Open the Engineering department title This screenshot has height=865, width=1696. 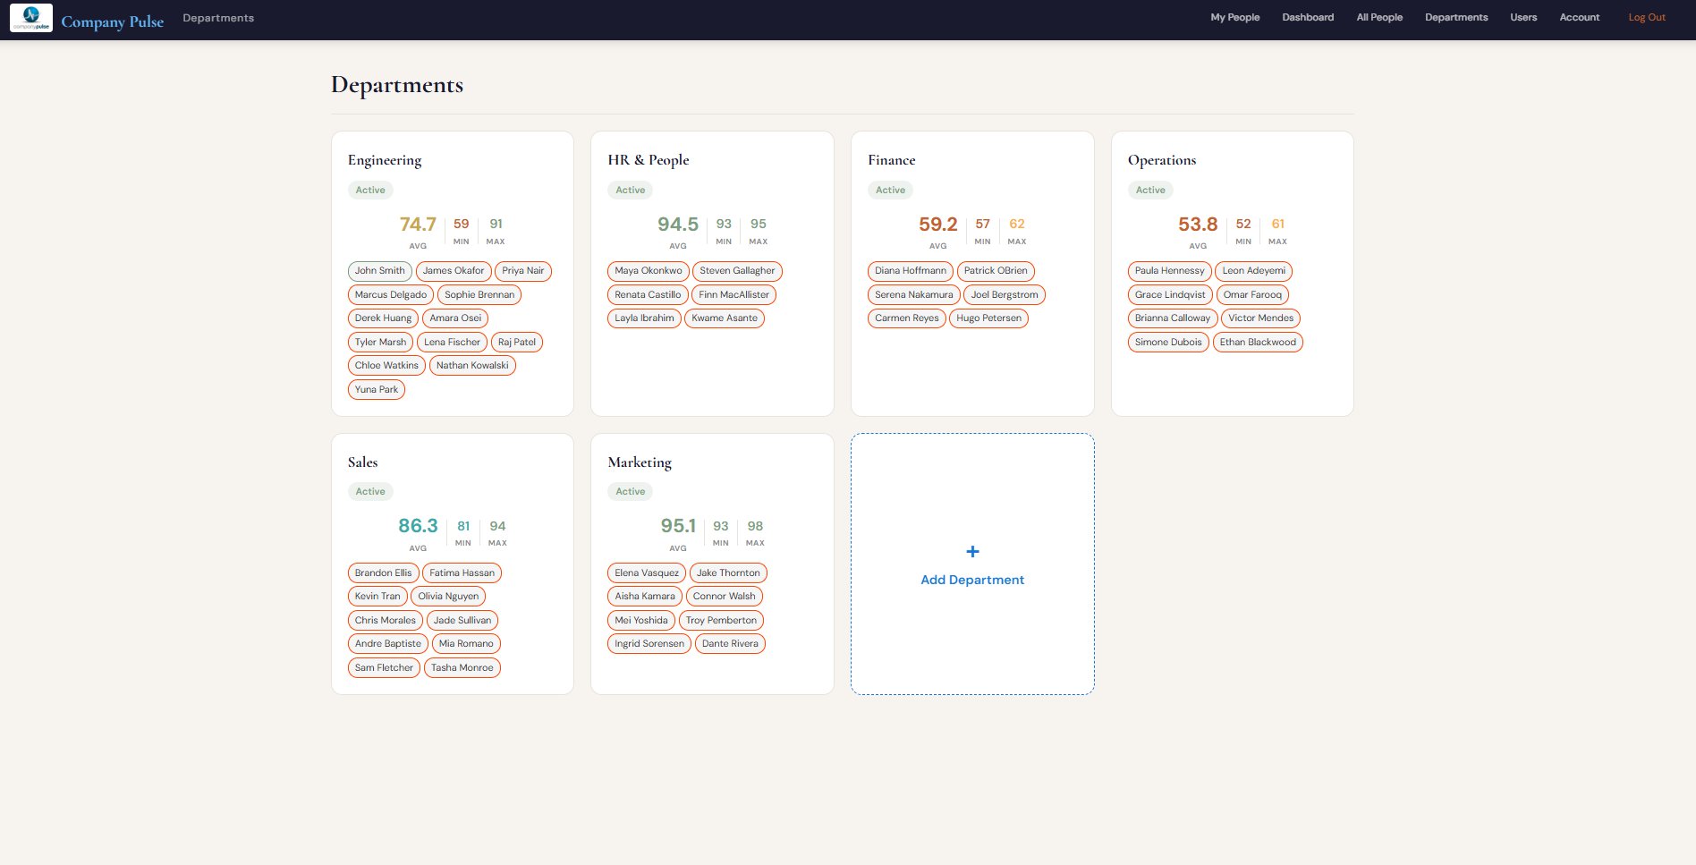pyautogui.click(x=385, y=160)
